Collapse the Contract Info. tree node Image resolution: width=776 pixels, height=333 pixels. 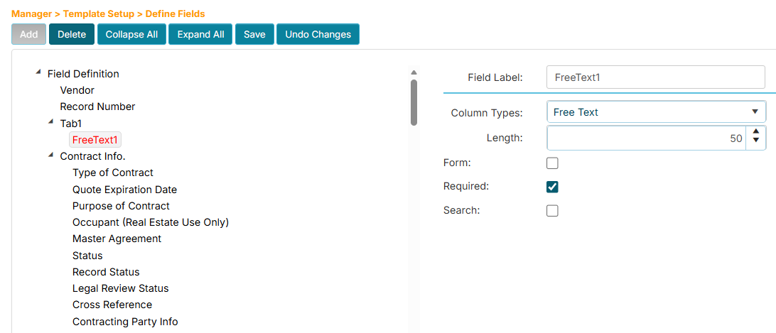pos(50,155)
